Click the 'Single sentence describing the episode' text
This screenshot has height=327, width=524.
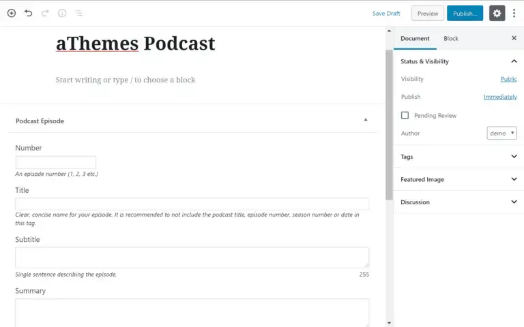65,275
